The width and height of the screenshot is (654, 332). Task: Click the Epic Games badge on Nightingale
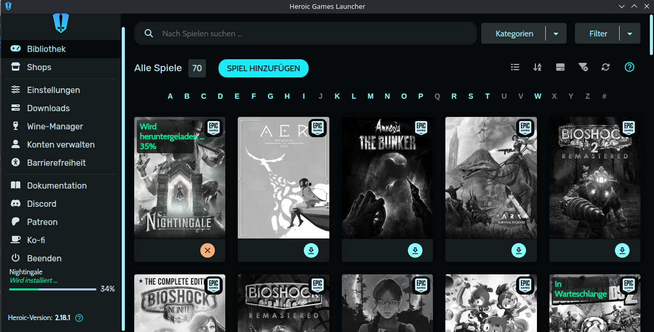pyautogui.click(x=214, y=127)
